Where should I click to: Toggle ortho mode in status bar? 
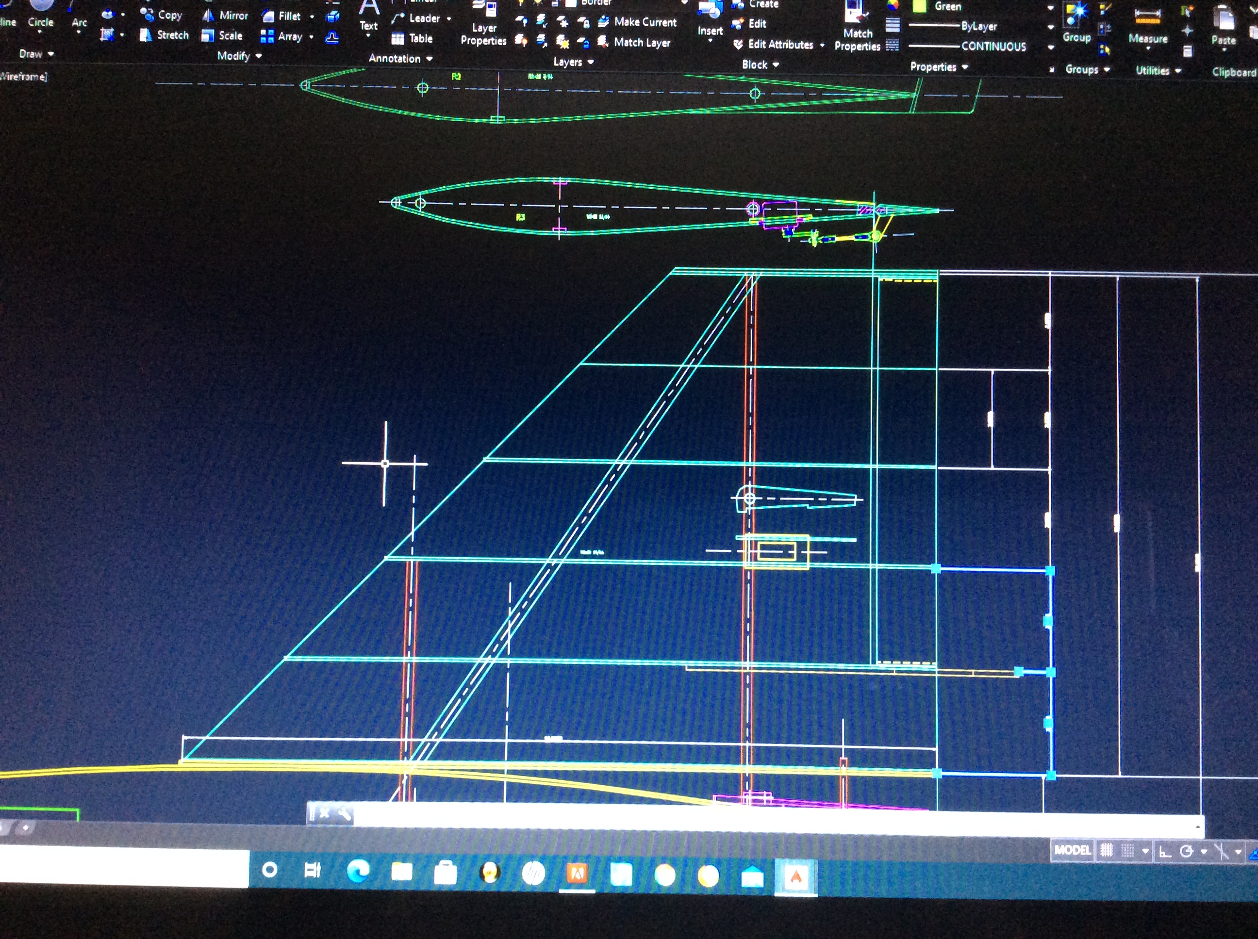1165,852
